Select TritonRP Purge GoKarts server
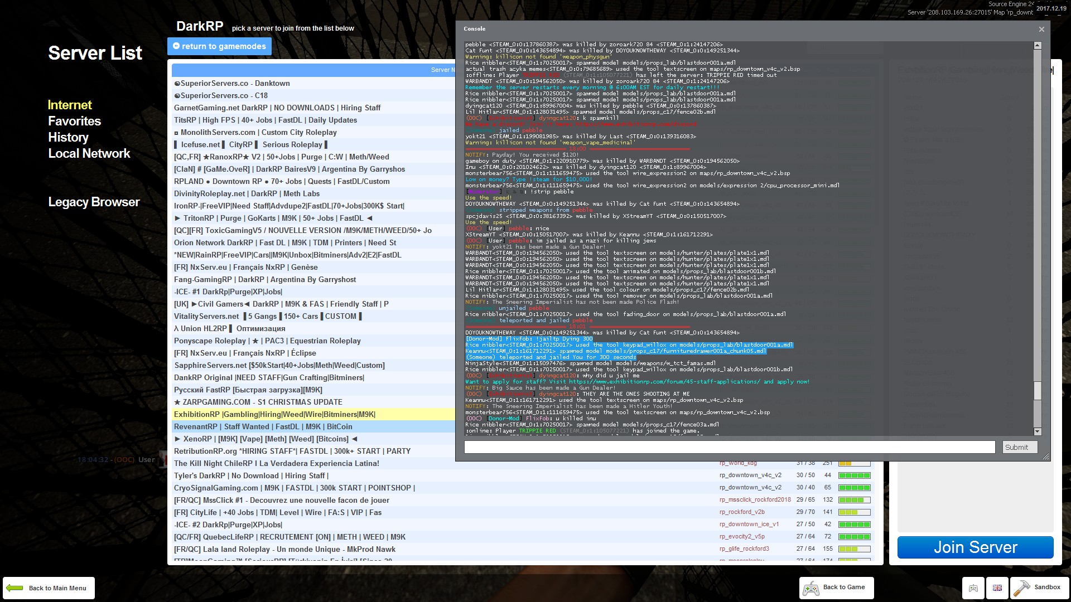Image resolution: width=1071 pixels, height=602 pixels. [x=313, y=218]
